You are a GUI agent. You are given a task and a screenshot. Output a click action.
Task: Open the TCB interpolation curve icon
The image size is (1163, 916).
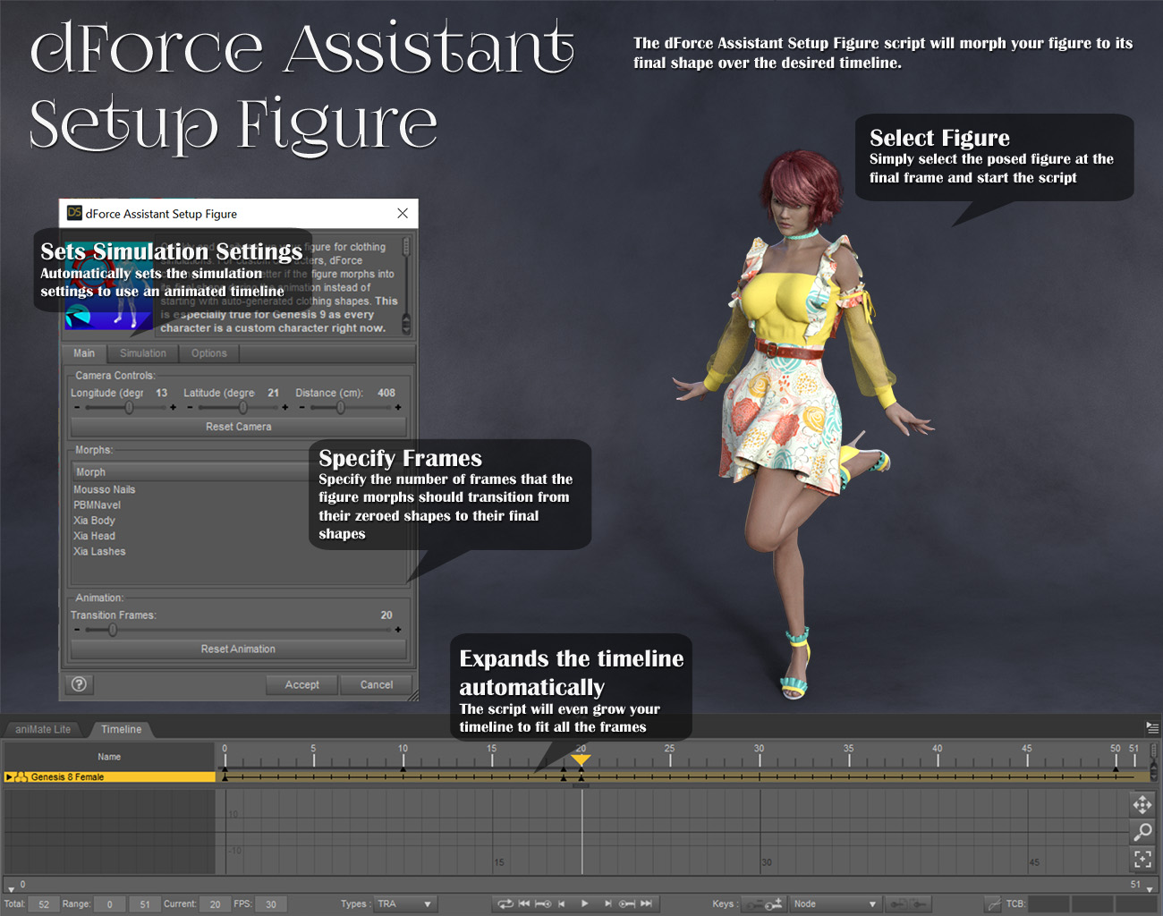tap(993, 903)
